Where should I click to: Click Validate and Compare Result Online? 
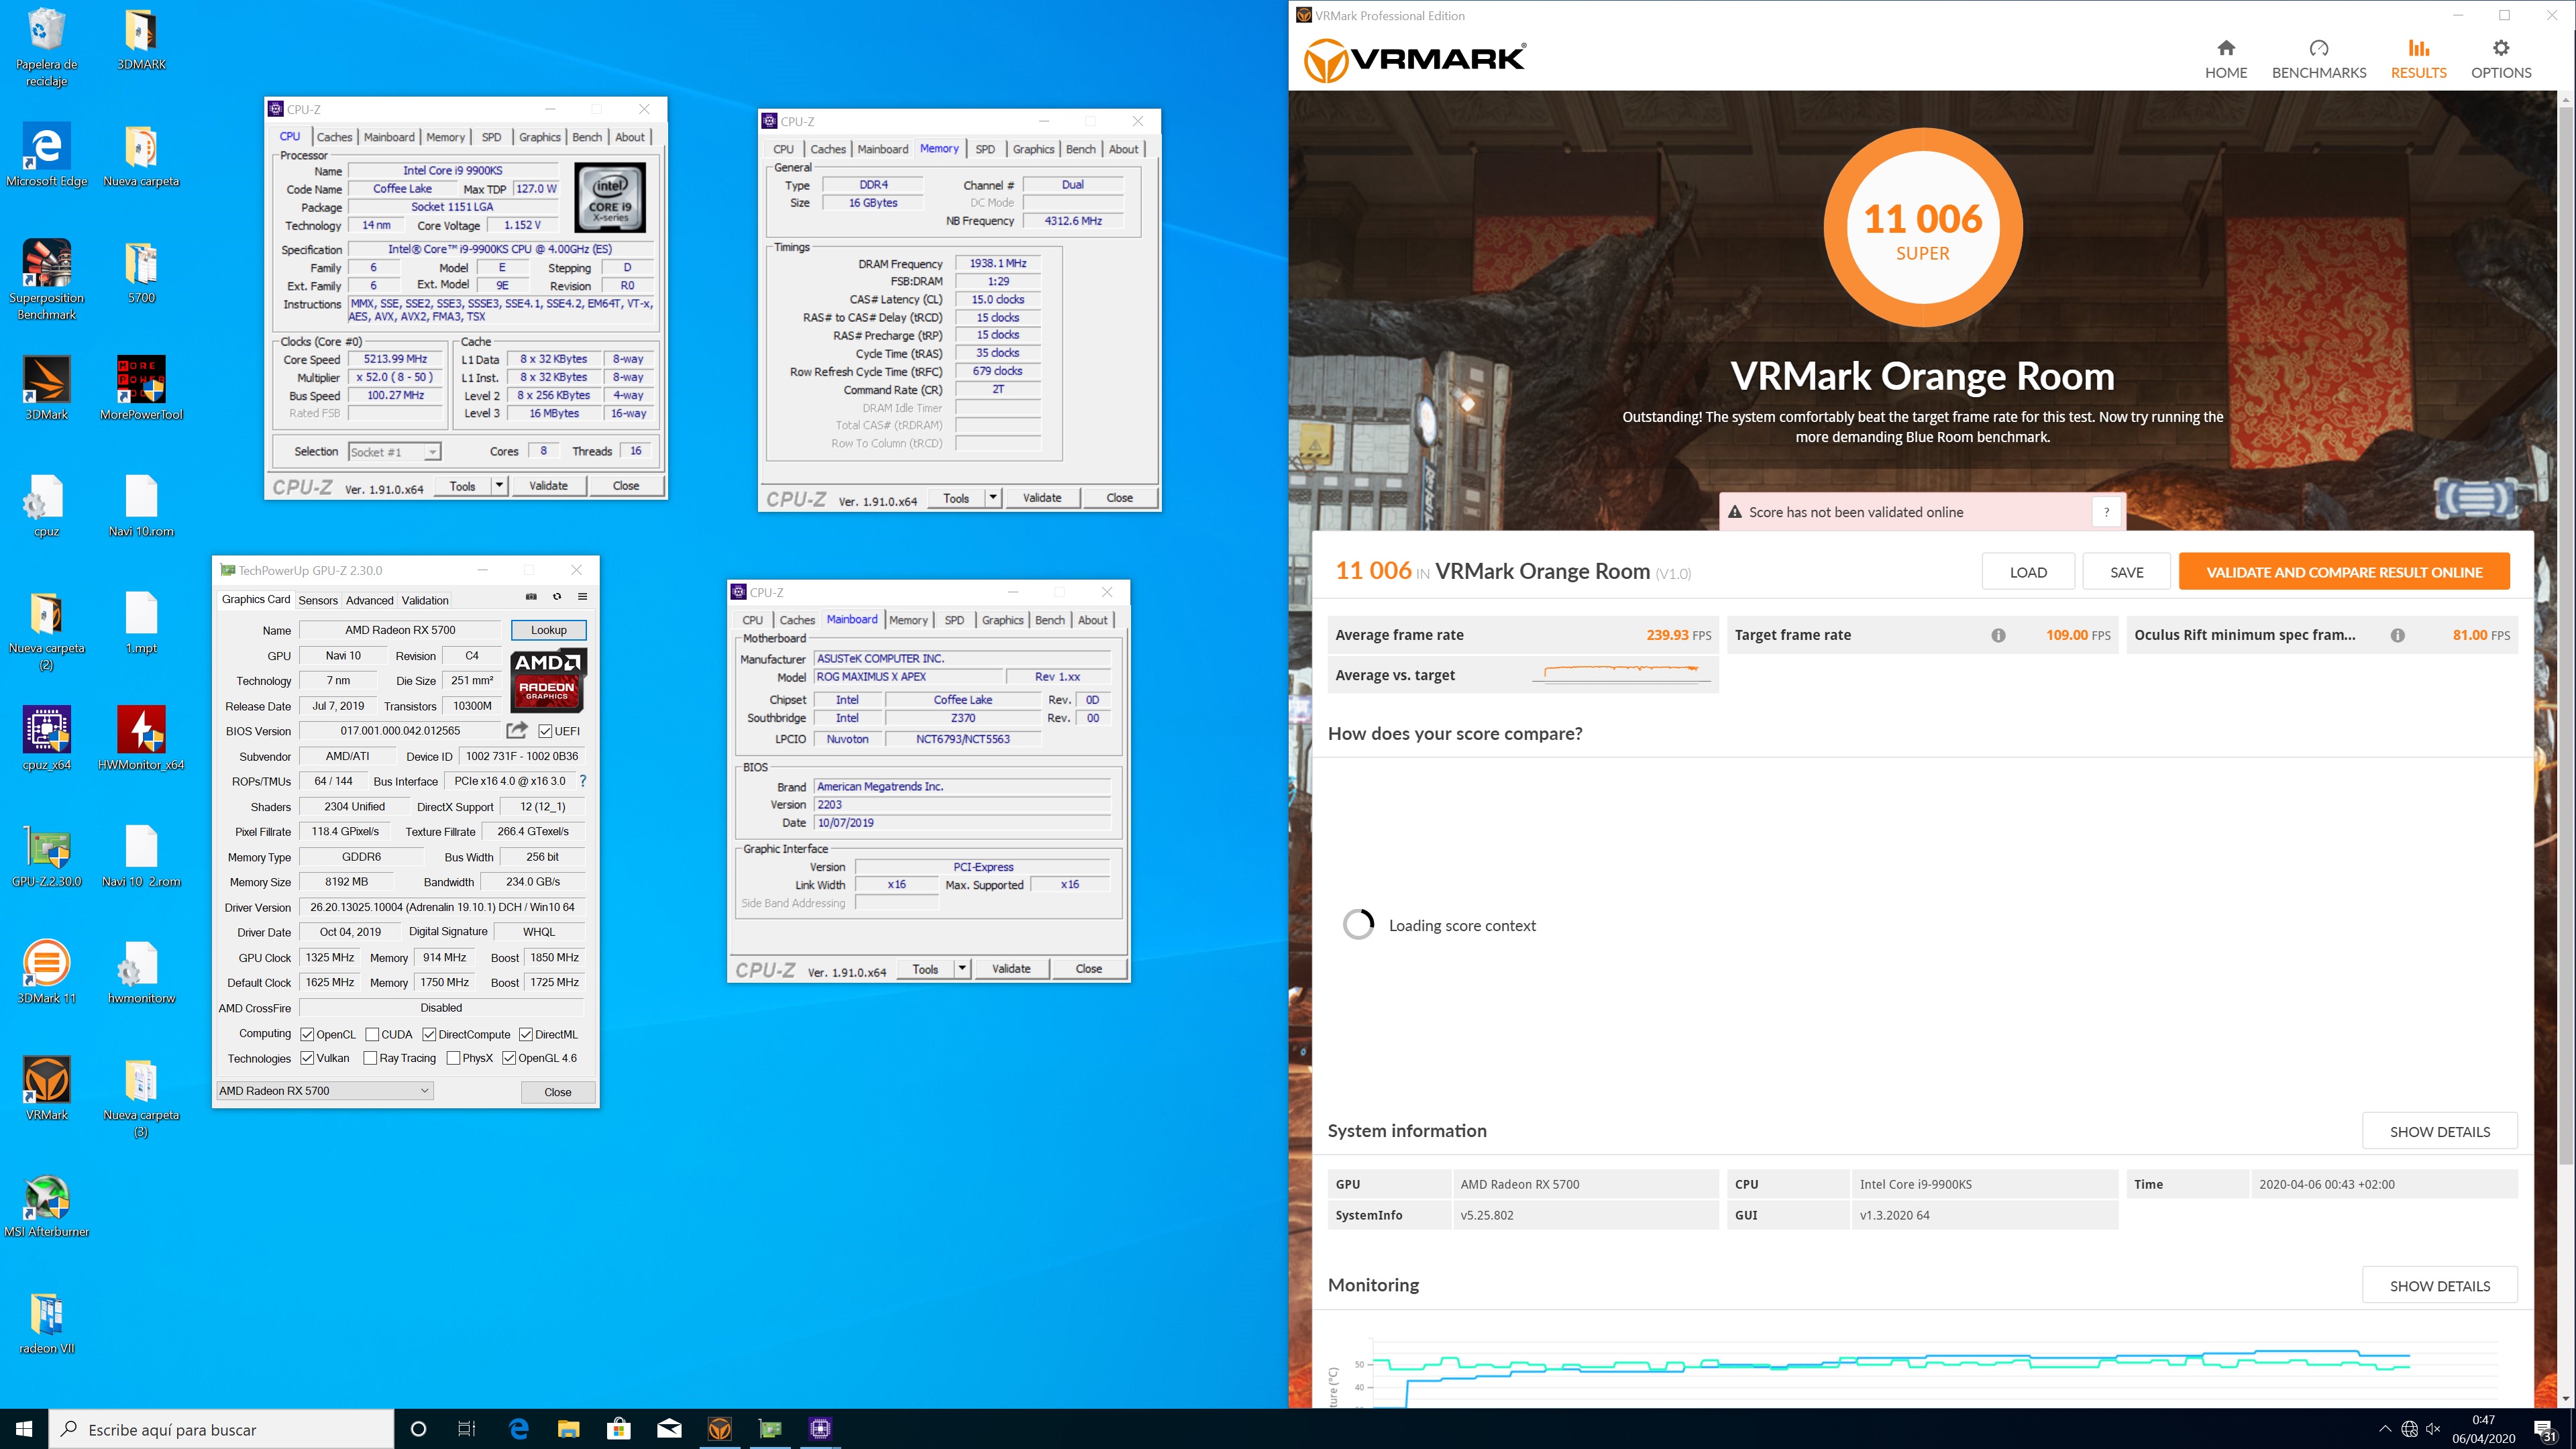coord(2344,572)
